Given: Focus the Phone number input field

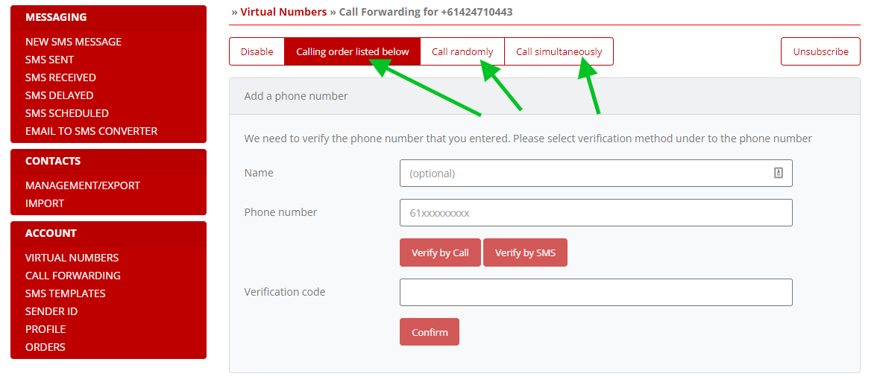Looking at the screenshot, I should pyautogui.click(x=596, y=213).
